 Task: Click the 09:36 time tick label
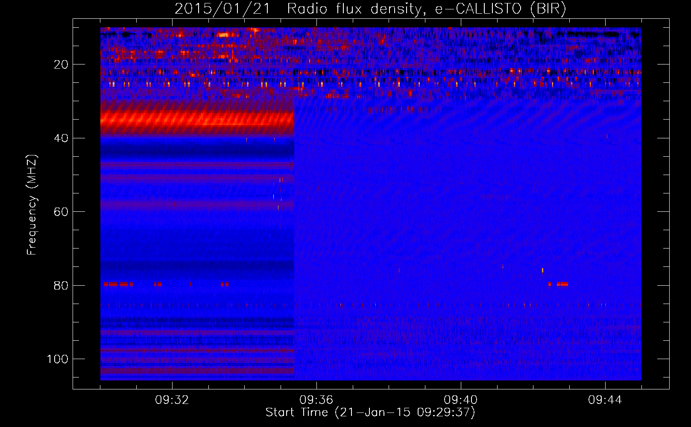[316, 400]
